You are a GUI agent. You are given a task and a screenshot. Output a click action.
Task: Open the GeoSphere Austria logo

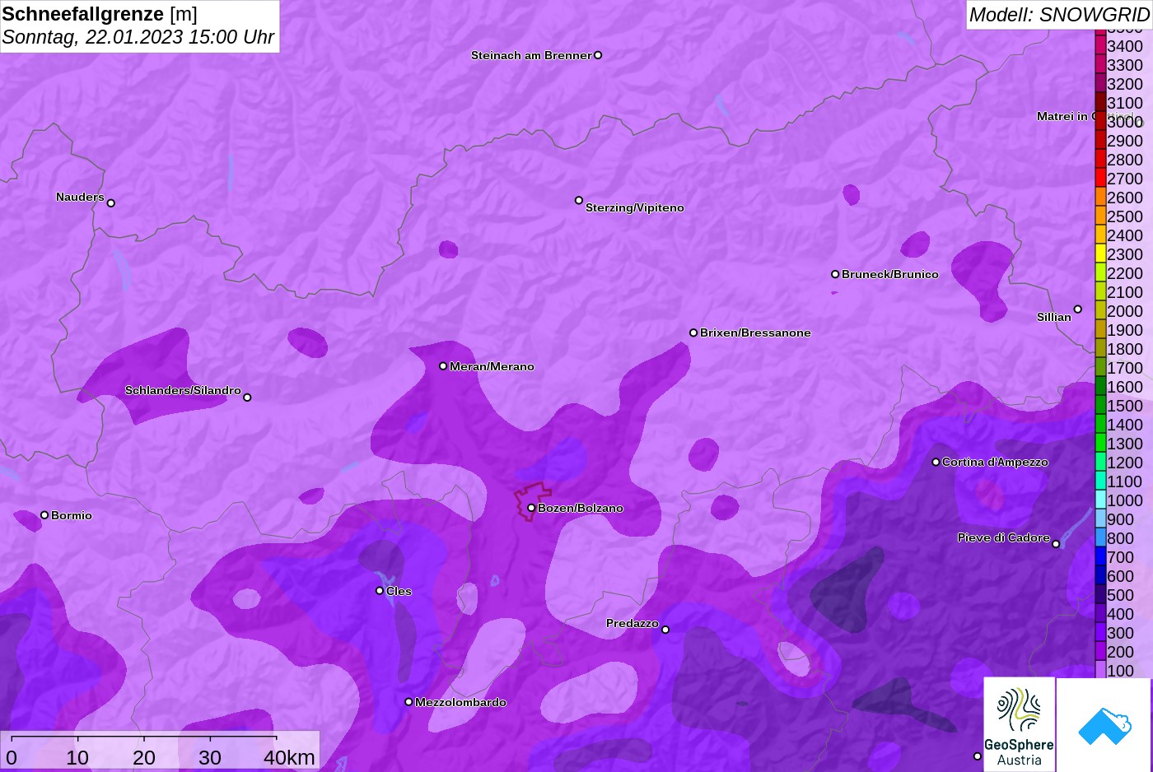tap(1020, 725)
